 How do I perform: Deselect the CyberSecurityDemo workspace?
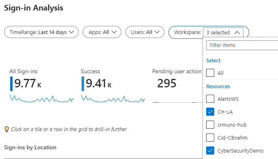coord(210,151)
